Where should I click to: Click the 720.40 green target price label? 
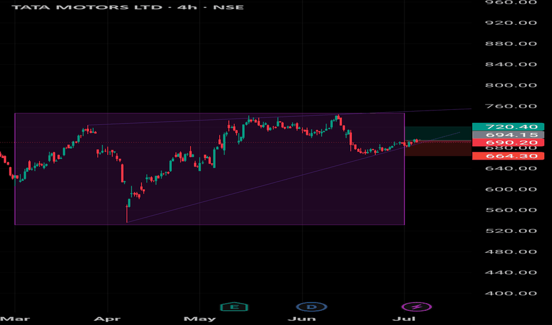508,126
